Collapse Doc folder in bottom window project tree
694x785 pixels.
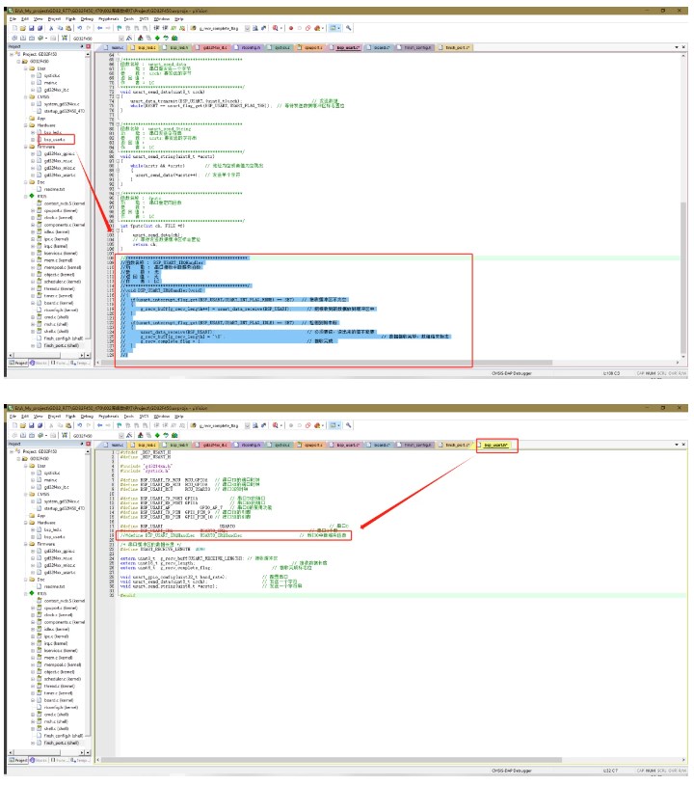point(26,580)
